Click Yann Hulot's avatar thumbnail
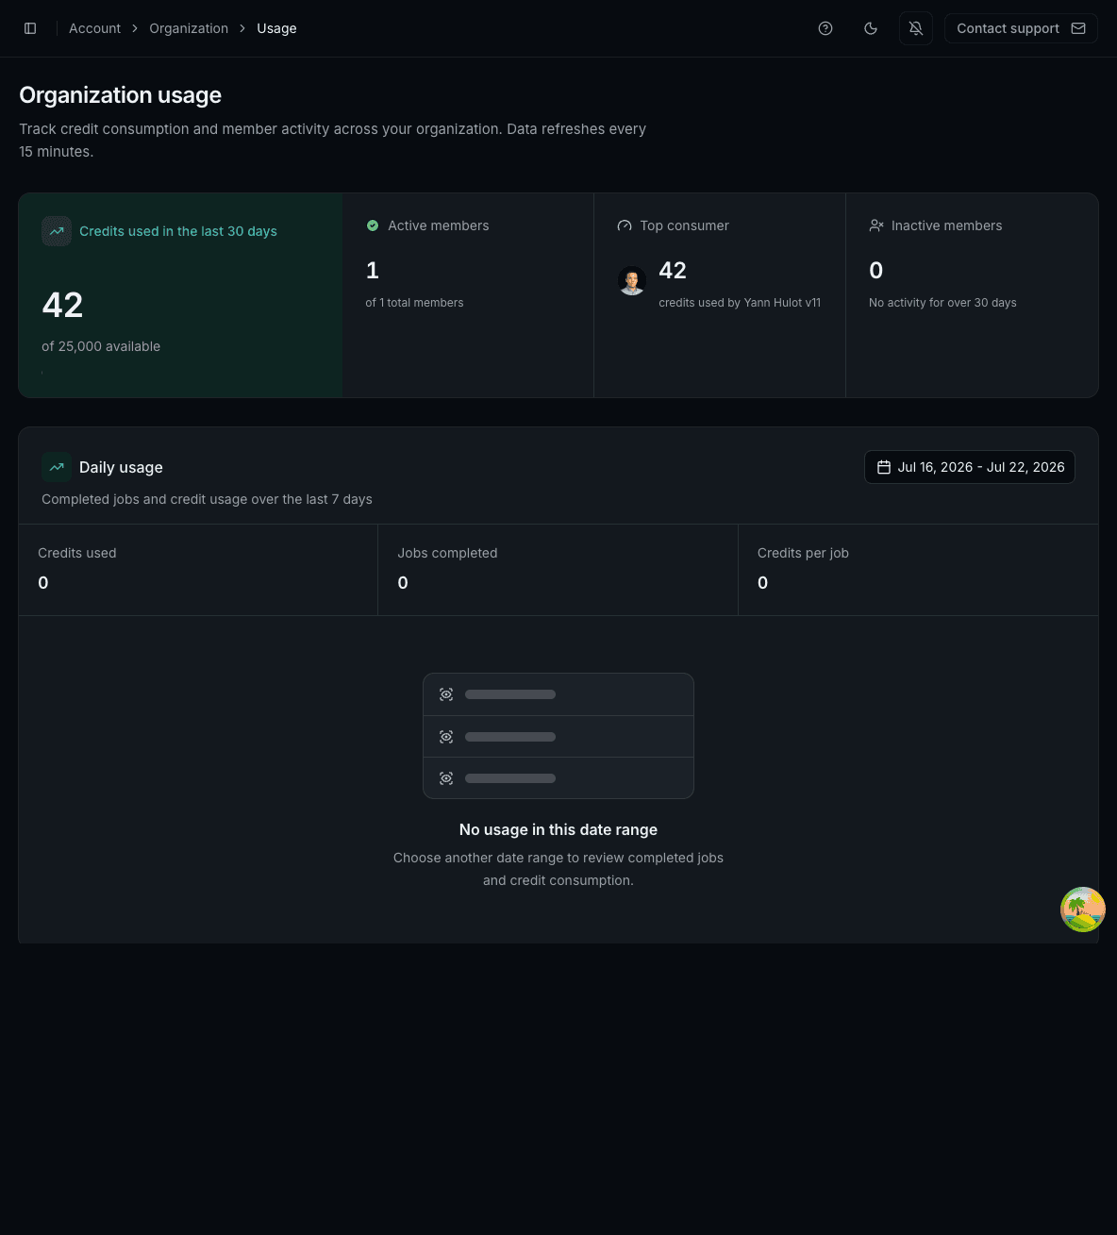 click(632, 280)
